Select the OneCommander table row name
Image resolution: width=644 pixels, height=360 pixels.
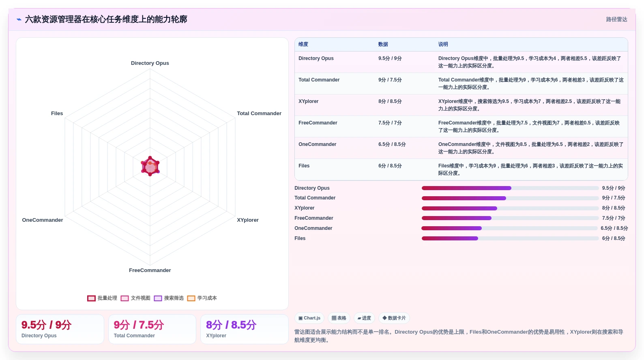(x=318, y=144)
